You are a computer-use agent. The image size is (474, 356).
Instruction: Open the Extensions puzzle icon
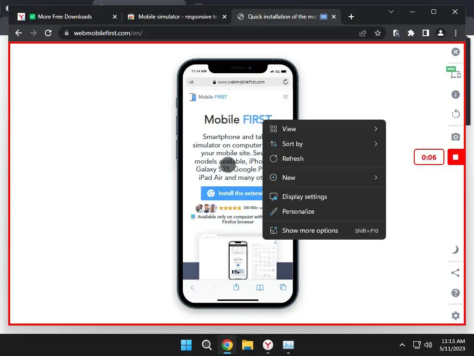(411, 33)
